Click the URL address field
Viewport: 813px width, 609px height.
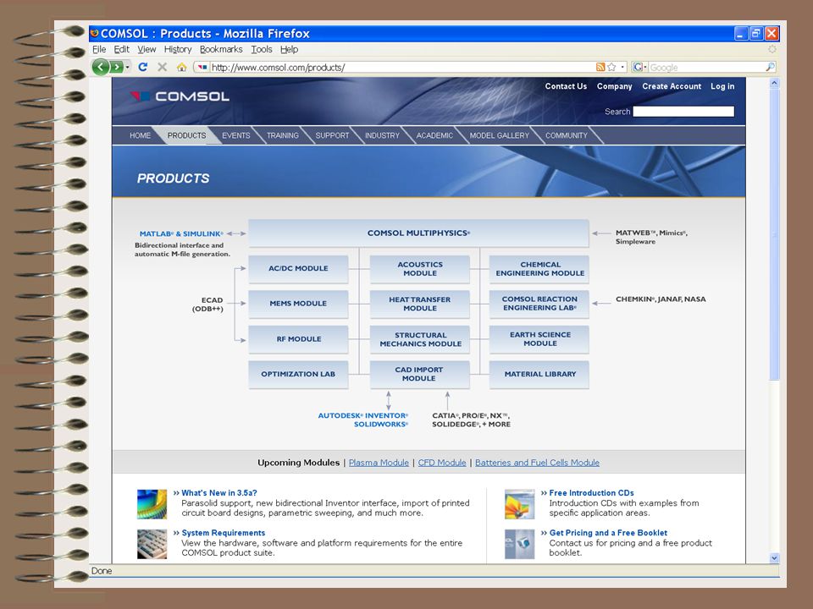click(x=402, y=68)
